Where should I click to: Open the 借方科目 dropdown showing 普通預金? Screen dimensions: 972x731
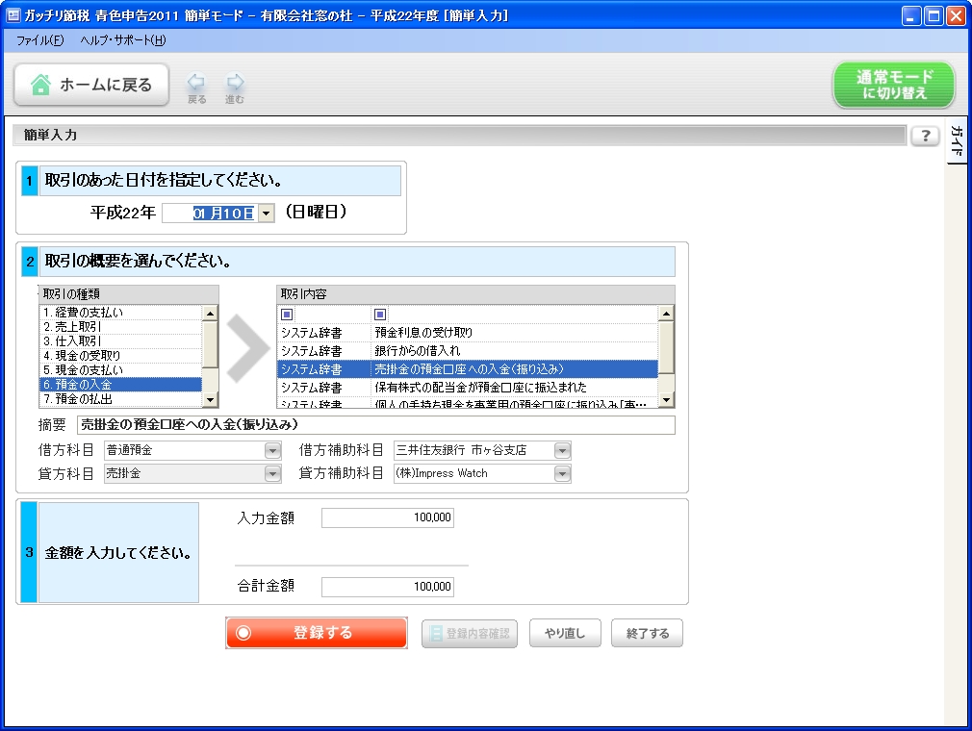[274, 452]
